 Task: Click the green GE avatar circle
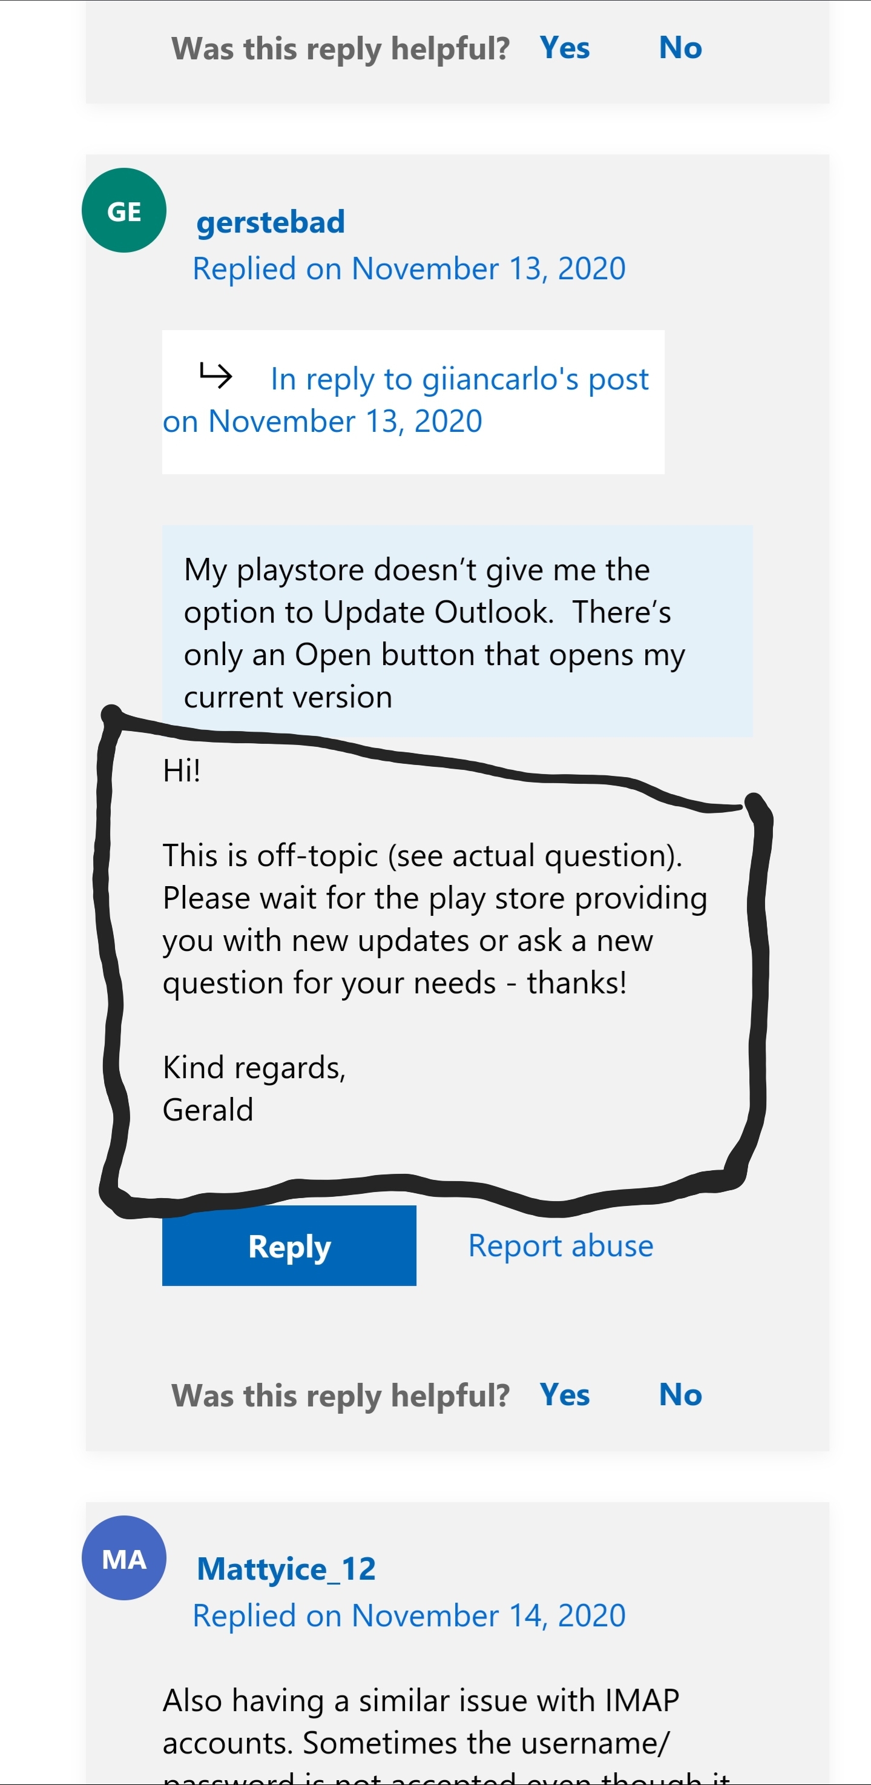(x=124, y=210)
